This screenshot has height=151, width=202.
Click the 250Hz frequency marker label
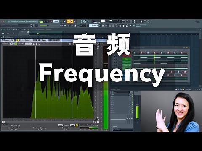click(36, 44)
